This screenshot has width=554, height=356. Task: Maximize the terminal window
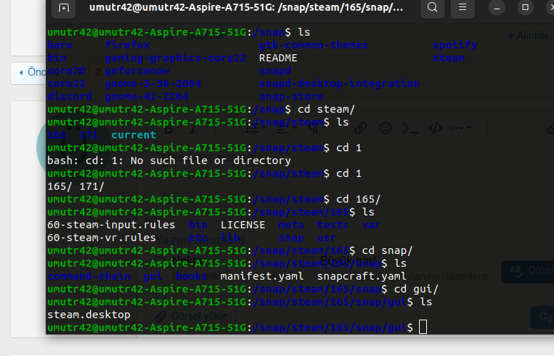[x=525, y=7]
